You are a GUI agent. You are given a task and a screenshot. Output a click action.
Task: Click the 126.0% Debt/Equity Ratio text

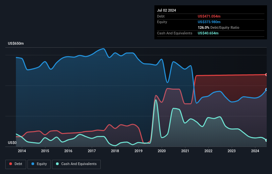pyautogui.click(x=218, y=27)
